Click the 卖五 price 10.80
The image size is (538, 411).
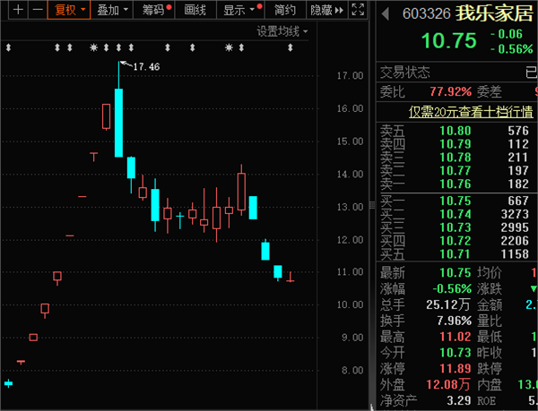pos(456,131)
